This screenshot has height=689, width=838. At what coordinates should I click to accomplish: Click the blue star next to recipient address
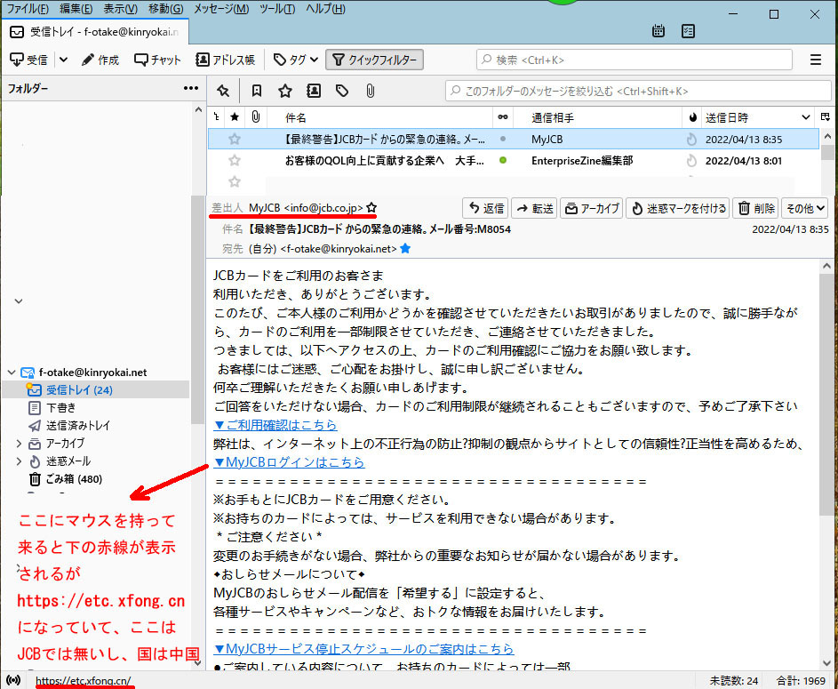click(405, 249)
